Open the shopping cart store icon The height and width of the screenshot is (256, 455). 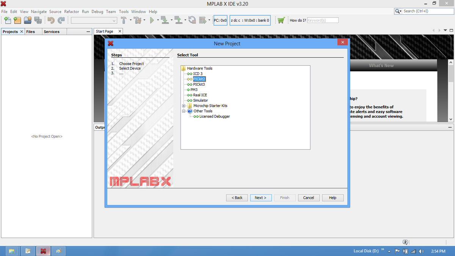pyautogui.click(x=281, y=20)
